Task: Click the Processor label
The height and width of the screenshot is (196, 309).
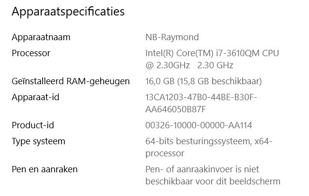Action: click(x=31, y=53)
